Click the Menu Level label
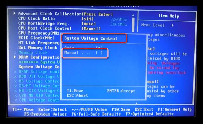203x124 pixels. click(x=153, y=25)
